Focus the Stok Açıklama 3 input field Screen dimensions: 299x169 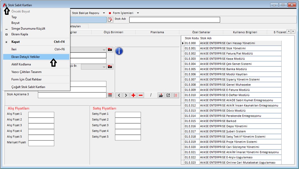[x=72, y=95]
